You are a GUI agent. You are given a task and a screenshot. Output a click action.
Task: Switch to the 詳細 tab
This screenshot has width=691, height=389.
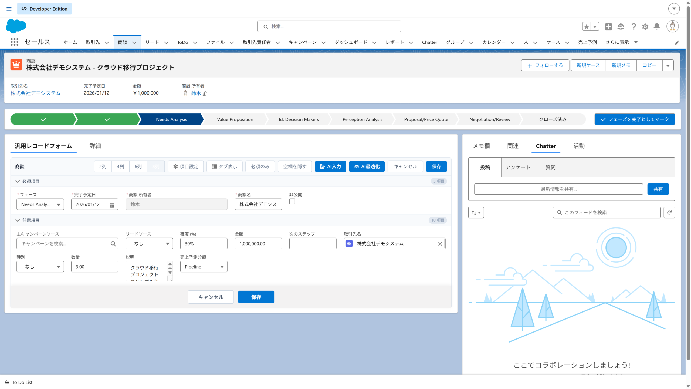pos(95,146)
